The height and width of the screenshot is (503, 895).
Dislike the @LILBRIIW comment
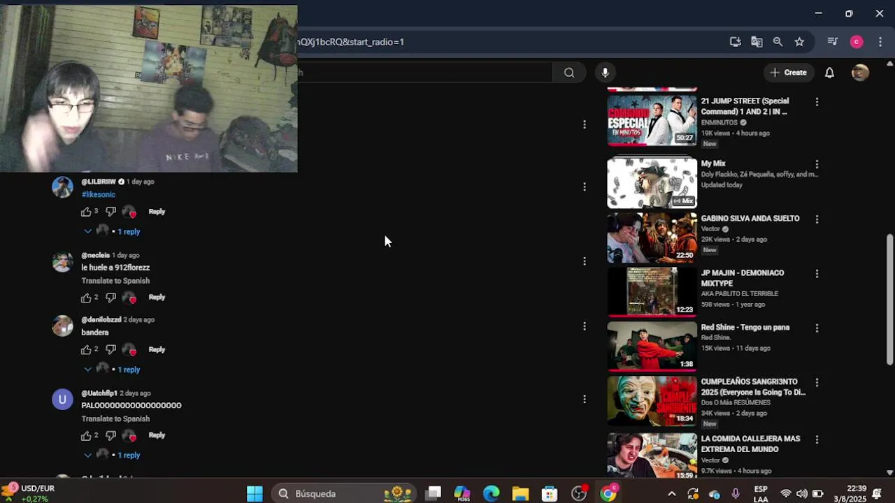click(x=110, y=212)
